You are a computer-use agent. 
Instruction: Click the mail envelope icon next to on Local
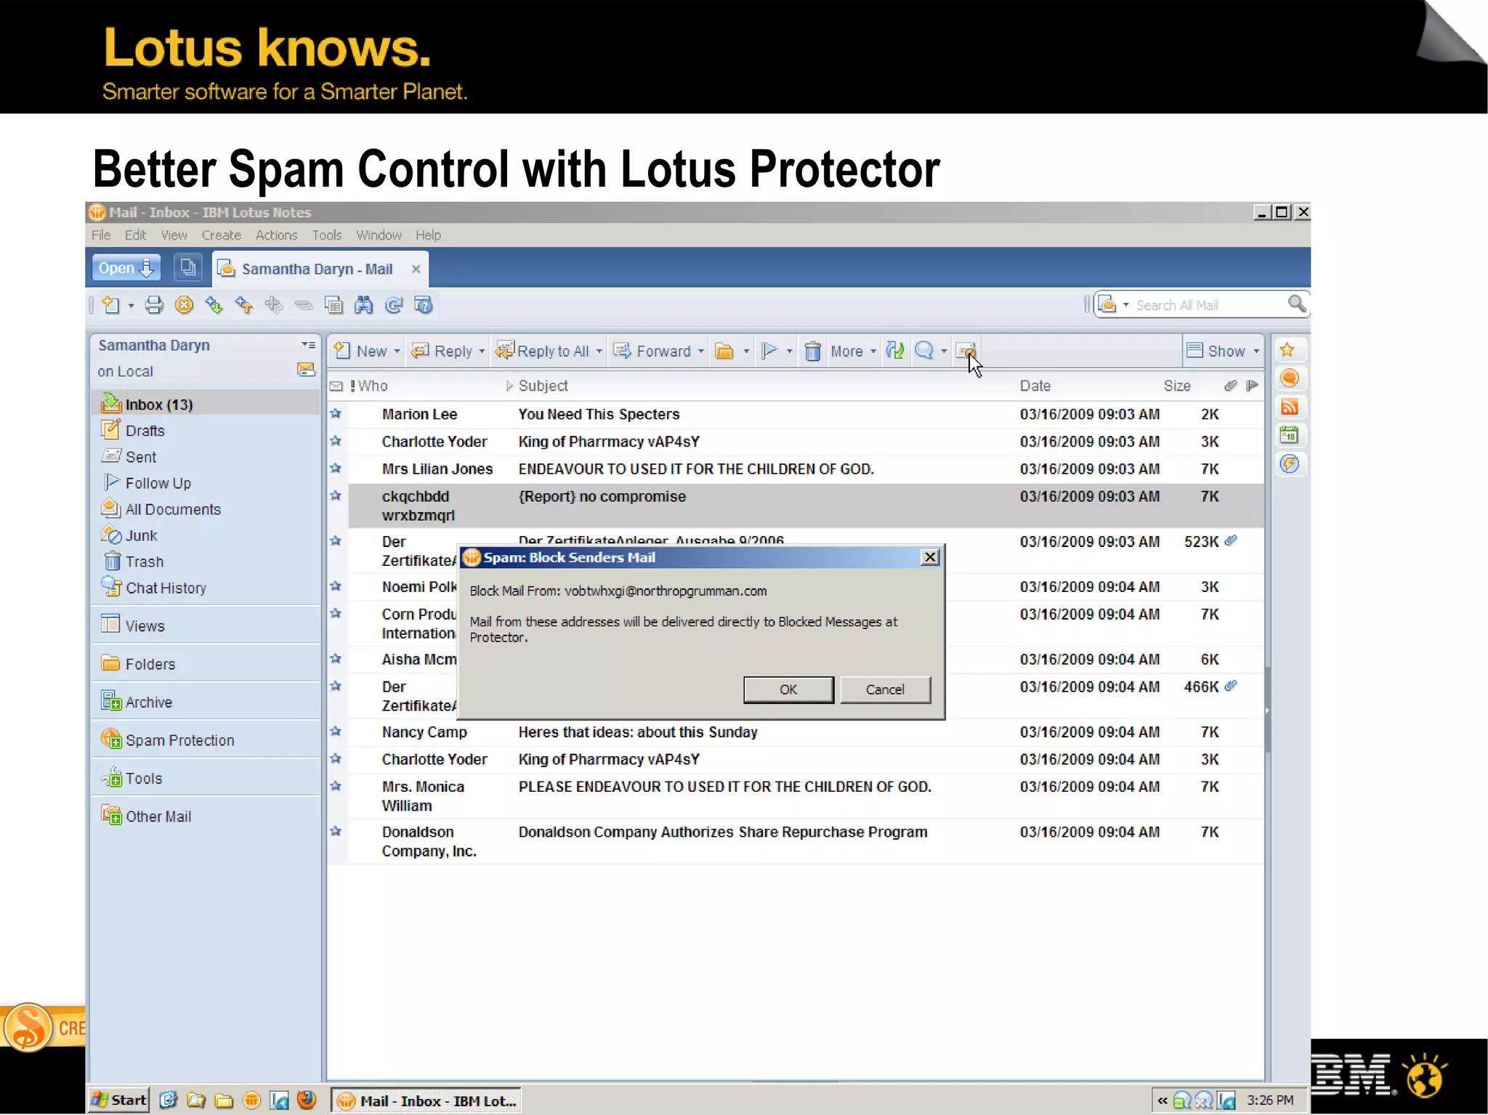[306, 370]
